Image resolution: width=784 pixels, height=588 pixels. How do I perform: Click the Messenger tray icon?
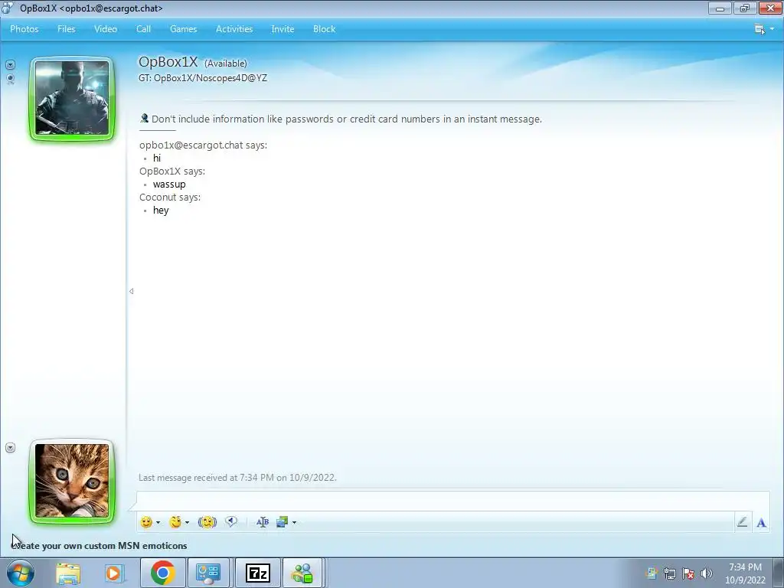pyautogui.click(x=652, y=573)
